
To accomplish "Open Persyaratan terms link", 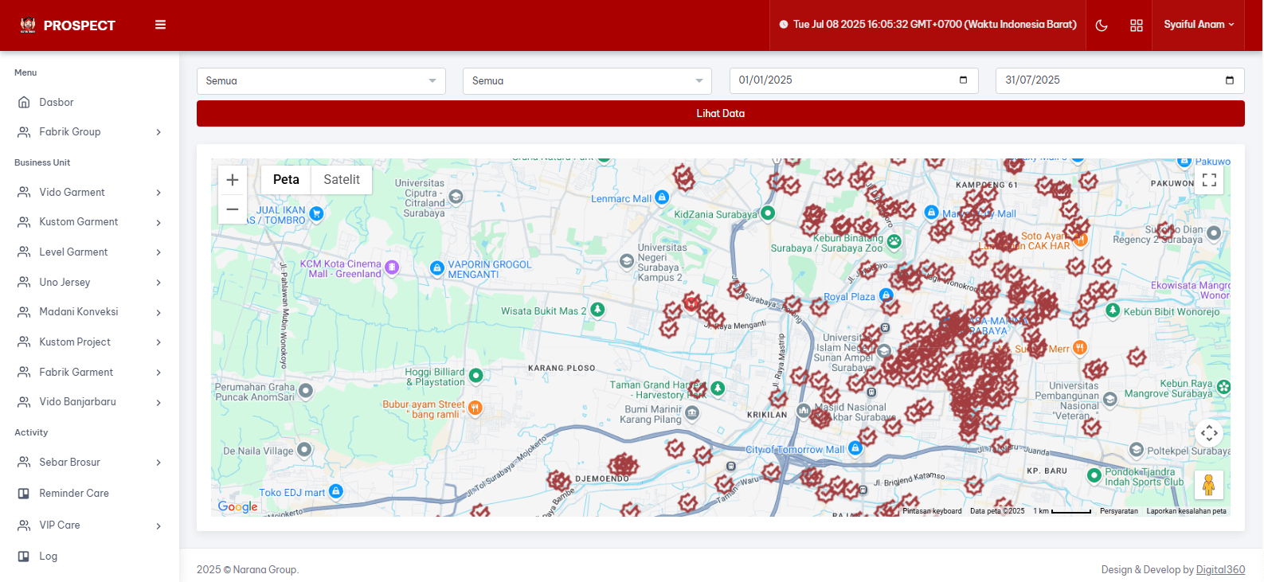I will [1119, 511].
